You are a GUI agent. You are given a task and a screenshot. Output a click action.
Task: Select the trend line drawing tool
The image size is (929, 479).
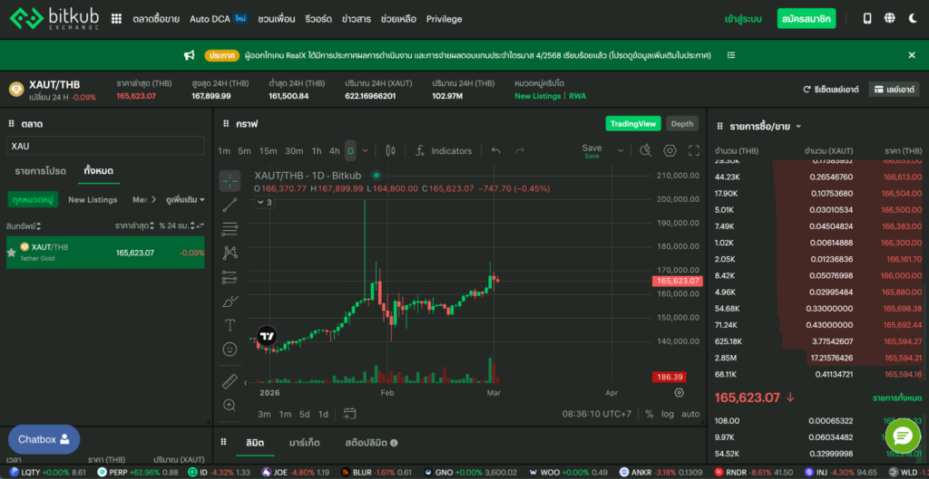point(230,204)
